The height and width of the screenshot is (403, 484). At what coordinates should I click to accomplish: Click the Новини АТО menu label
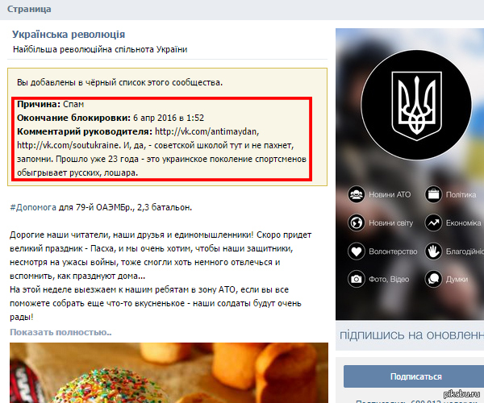click(x=390, y=194)
